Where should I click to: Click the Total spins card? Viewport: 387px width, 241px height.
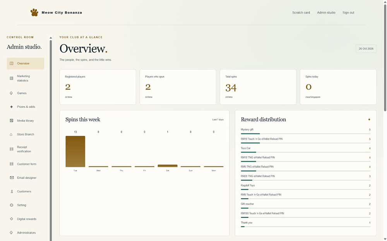258,87
